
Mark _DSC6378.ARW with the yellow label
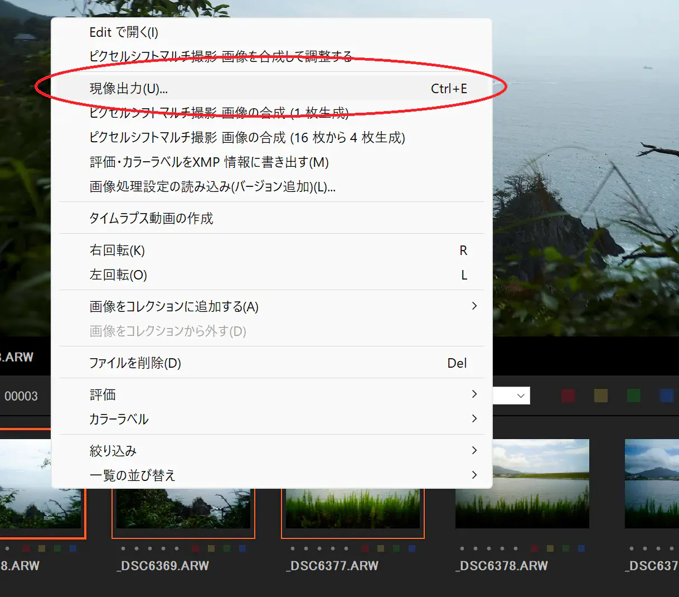coord(550,548)
